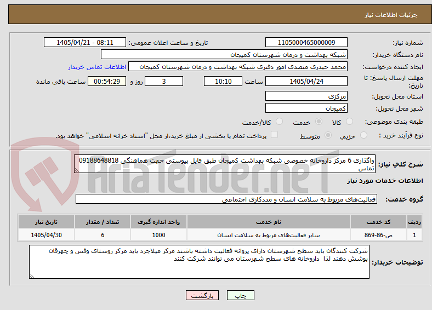Click the بازگشت (back) button
The width and height of the screenshot is (432, 310).
click(x=202, y=295)
